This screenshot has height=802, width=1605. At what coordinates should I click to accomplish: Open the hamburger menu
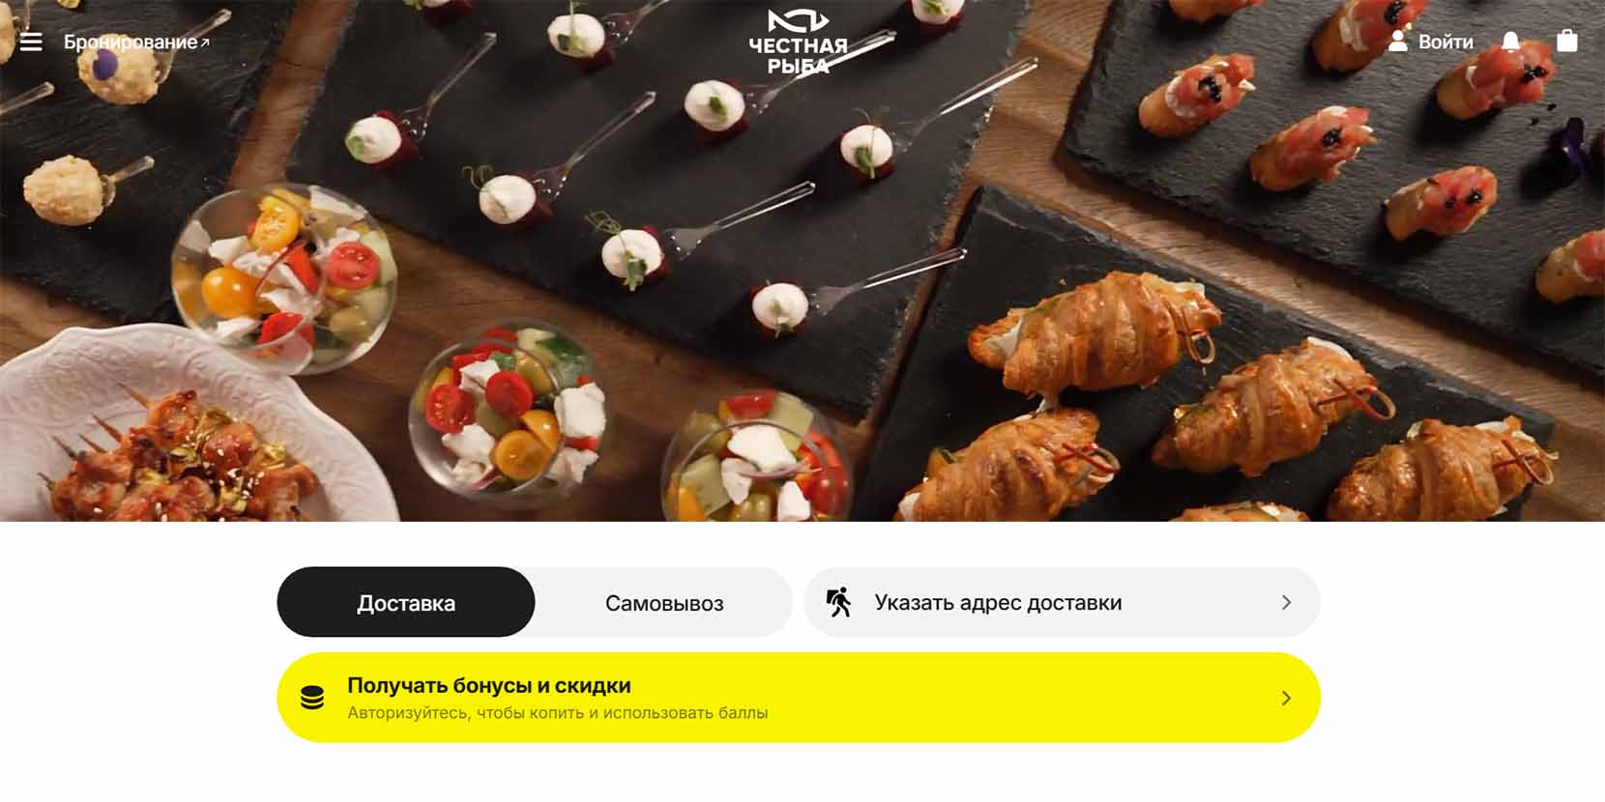tap(31, 42)
